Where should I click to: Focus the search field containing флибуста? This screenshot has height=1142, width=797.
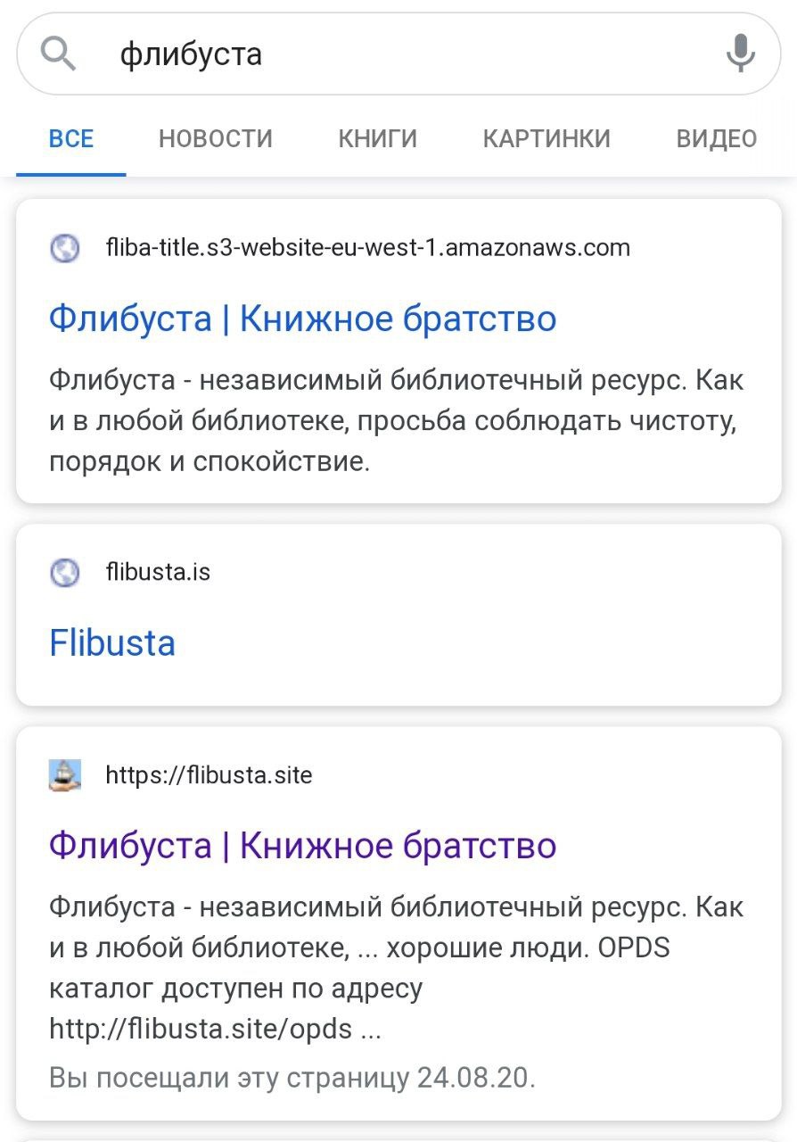coord(398,54)
